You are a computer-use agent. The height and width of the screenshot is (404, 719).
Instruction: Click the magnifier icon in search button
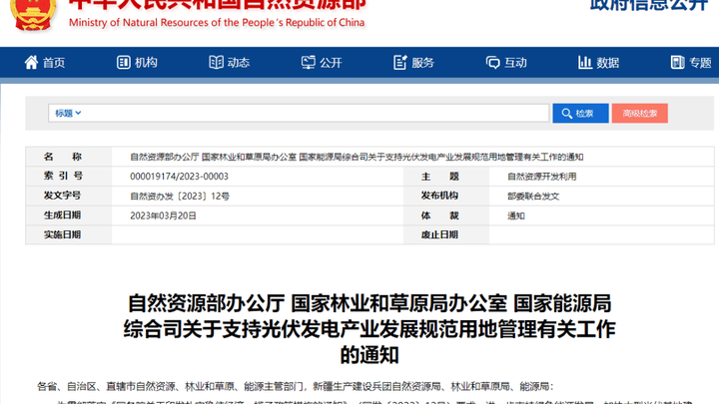point(567,113)
